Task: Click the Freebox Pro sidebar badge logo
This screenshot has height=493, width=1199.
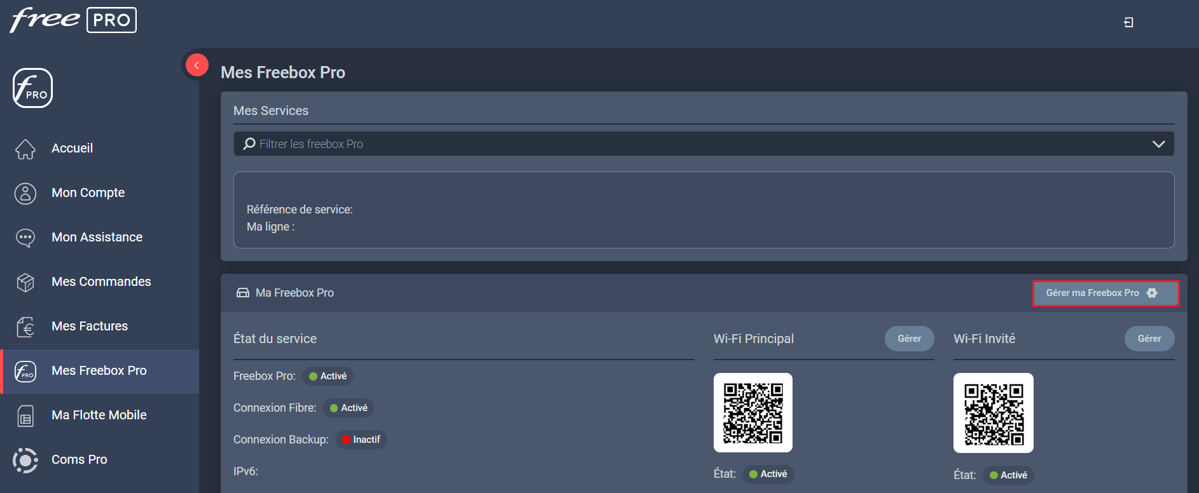Action: coord(32,88)
